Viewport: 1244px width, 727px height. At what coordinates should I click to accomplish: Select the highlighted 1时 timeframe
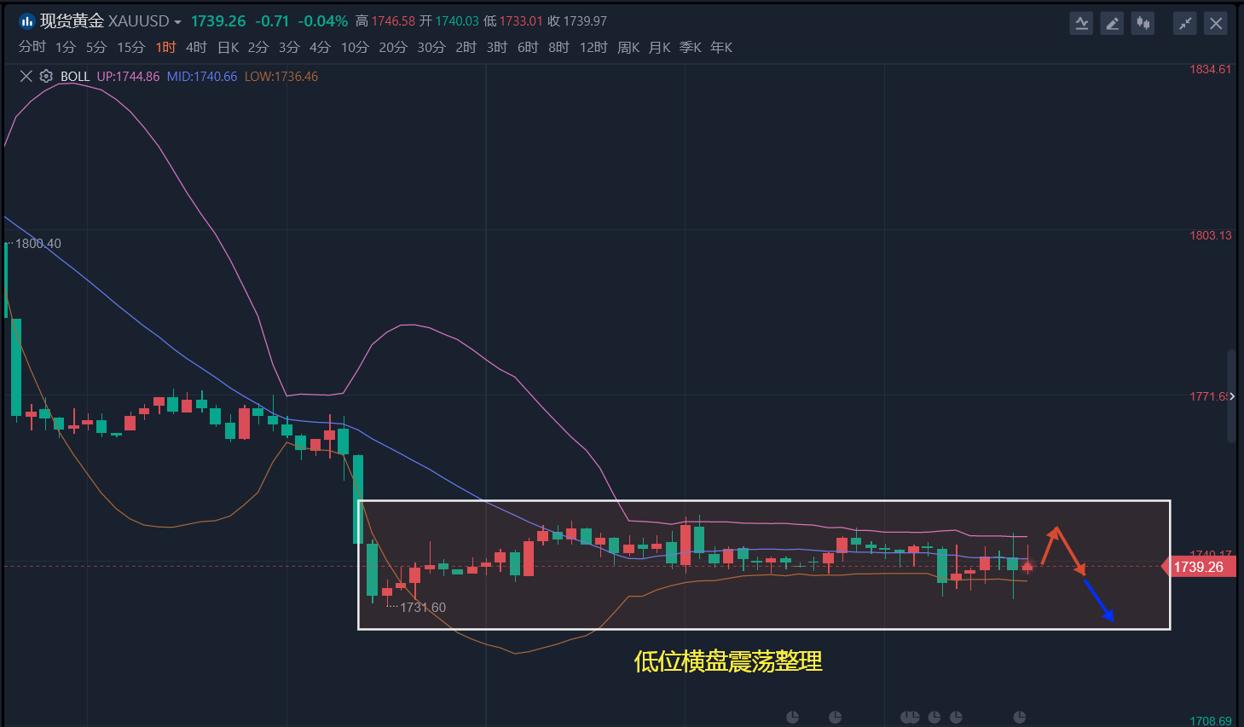click(x=165, y=47)
